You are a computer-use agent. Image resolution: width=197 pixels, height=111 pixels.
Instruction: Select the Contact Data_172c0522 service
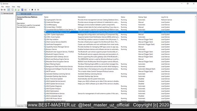coord(54,27)
